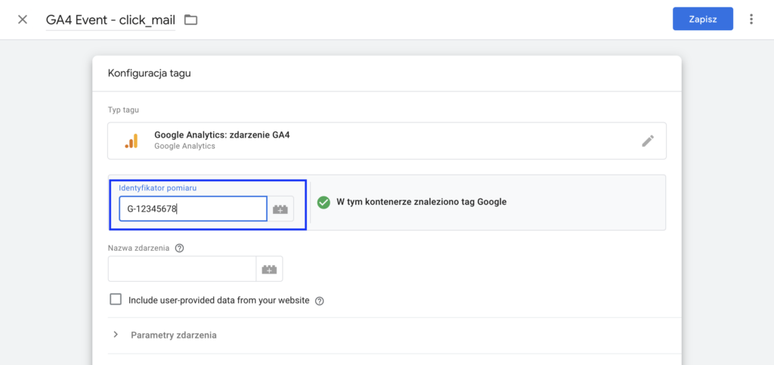774x365 pixels.
Task: Open help icon beside Include user-provided data
Action: pos(320,301)
